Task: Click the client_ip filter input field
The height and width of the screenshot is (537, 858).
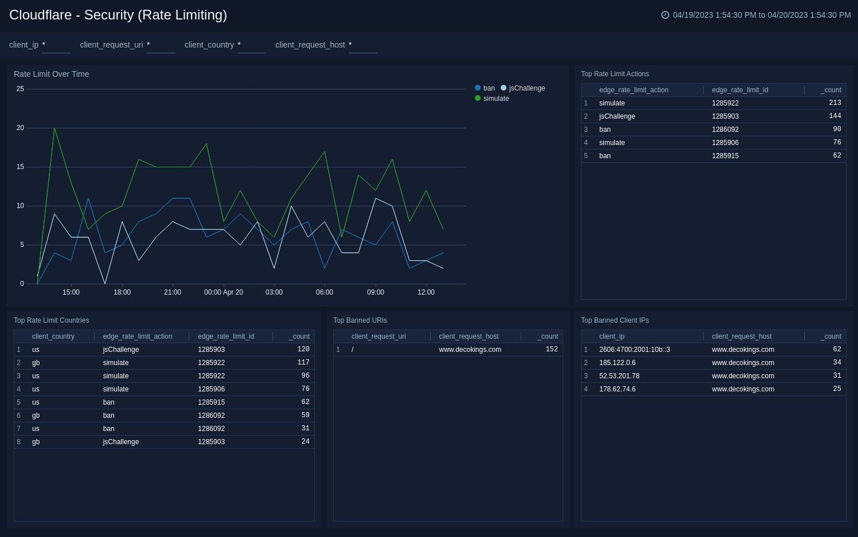Action: [56, 47]
